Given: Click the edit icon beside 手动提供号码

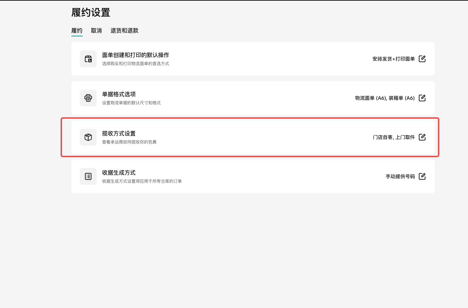Looking at the screenshot, I should 422,176.
